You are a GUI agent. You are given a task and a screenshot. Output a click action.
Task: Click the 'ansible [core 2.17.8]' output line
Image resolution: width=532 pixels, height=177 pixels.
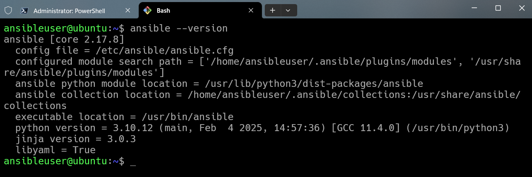pos(64,40)
